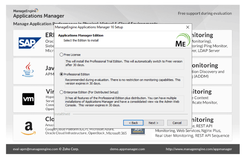Click 'Monitoring, Web Services, Nginx Plus' text
245x159 pixels.
tap(188, 131)
